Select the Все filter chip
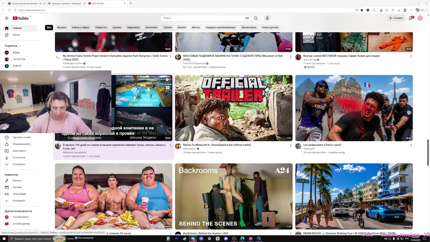 (49, 28)
